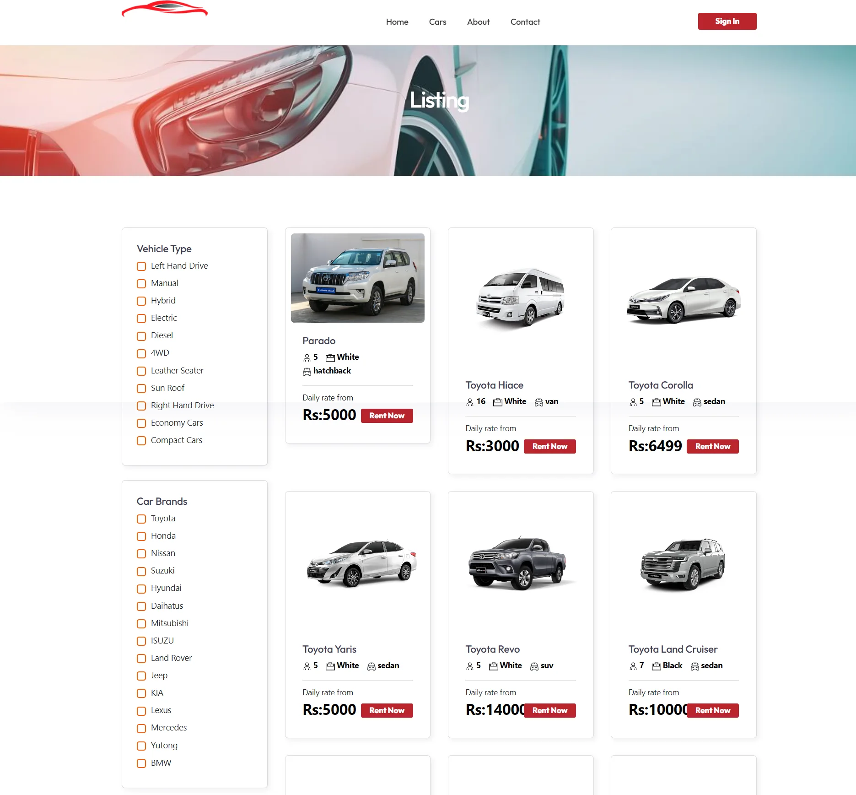Click the car icon beside suv

pyautogui.click(x=534, y=666)
